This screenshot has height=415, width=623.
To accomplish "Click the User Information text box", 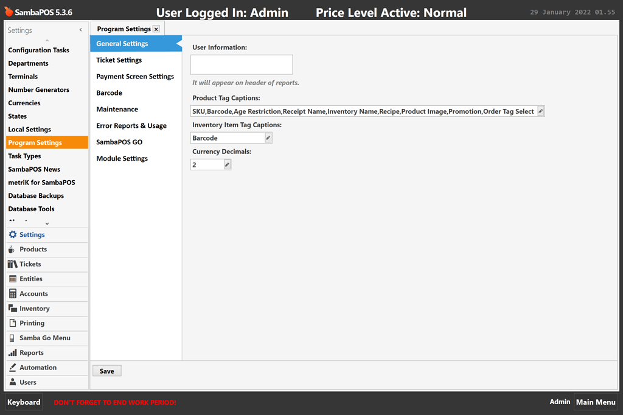I will click(242, 65).
